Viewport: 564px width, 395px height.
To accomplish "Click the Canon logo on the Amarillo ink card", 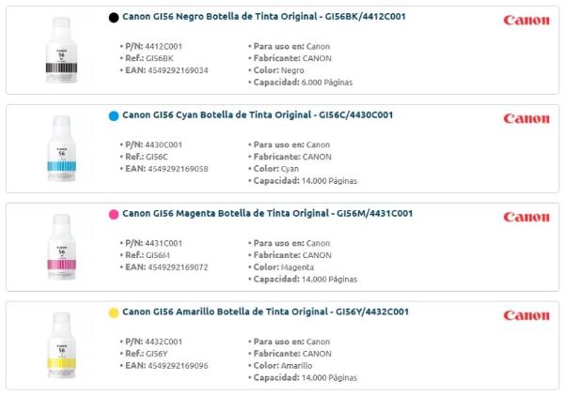I will coord(526,315).
